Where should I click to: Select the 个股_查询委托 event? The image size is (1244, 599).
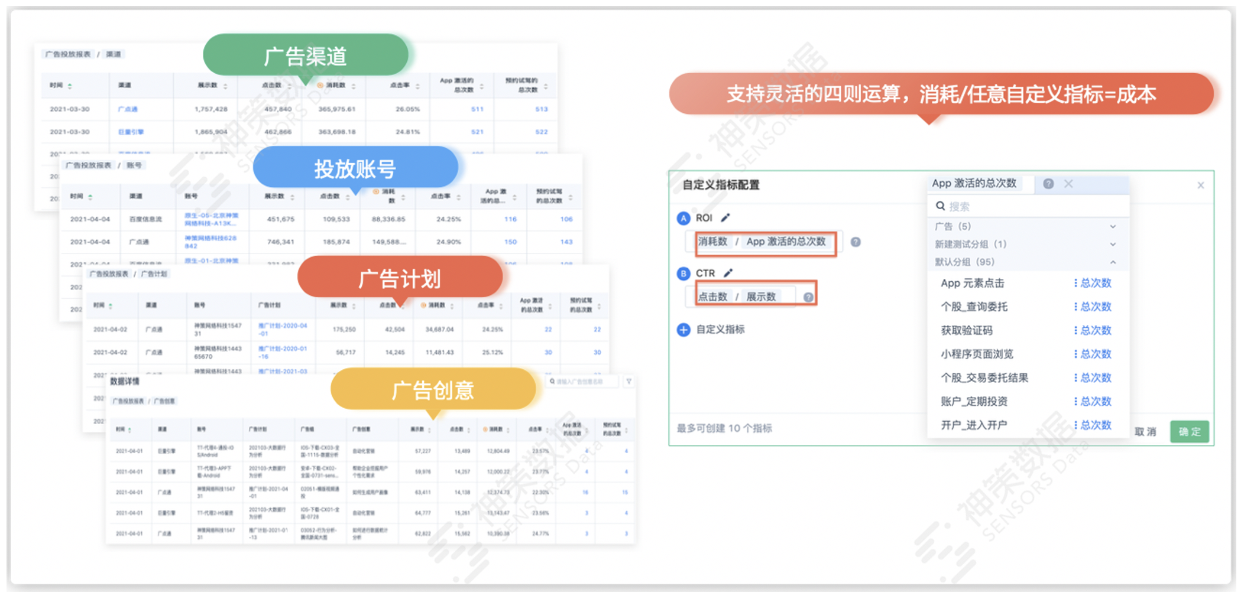pyautogui.click(x=974, y=307)
